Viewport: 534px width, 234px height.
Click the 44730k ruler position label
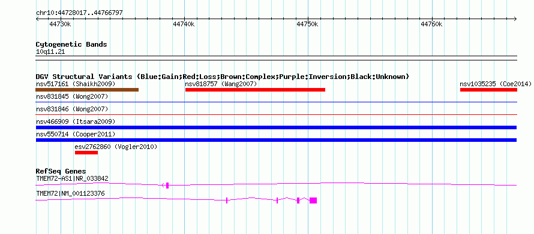coord(60,24)
